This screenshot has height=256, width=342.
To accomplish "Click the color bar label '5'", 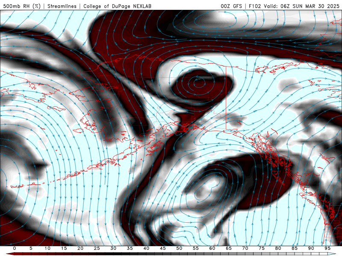I will [x=31, y=248].
